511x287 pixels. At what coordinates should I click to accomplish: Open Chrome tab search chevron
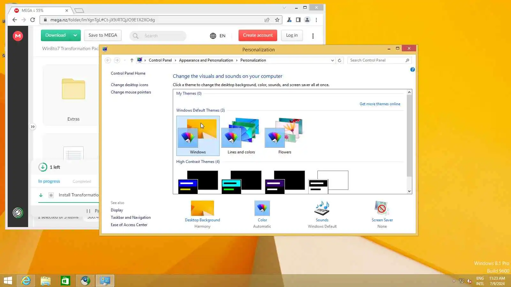tap(284, 7)
